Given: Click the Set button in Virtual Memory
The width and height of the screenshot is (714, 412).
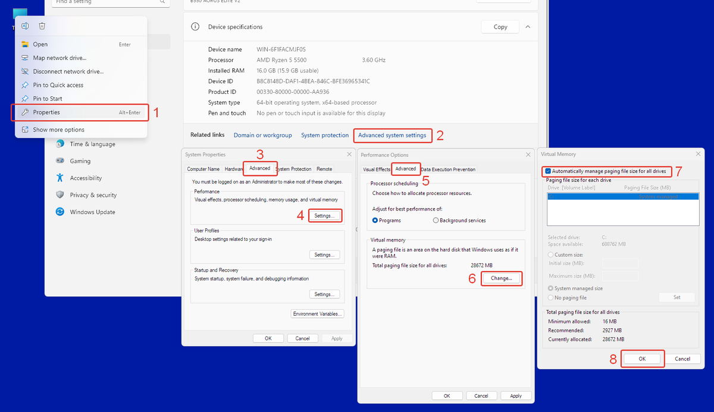Looking at the screenshot, I should pos(677,297).
